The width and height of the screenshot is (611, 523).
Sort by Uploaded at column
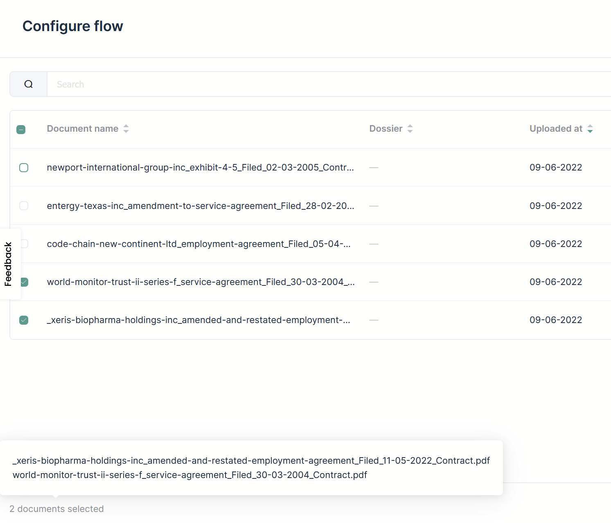coord(561,129)
